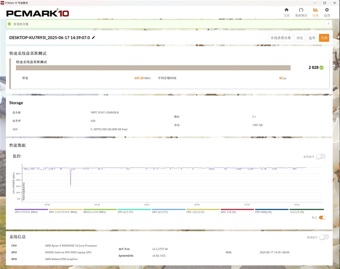Switch to the Benchmarks (基准测试) tab
This screenshot has width=340, height=269.
[301, 12]
